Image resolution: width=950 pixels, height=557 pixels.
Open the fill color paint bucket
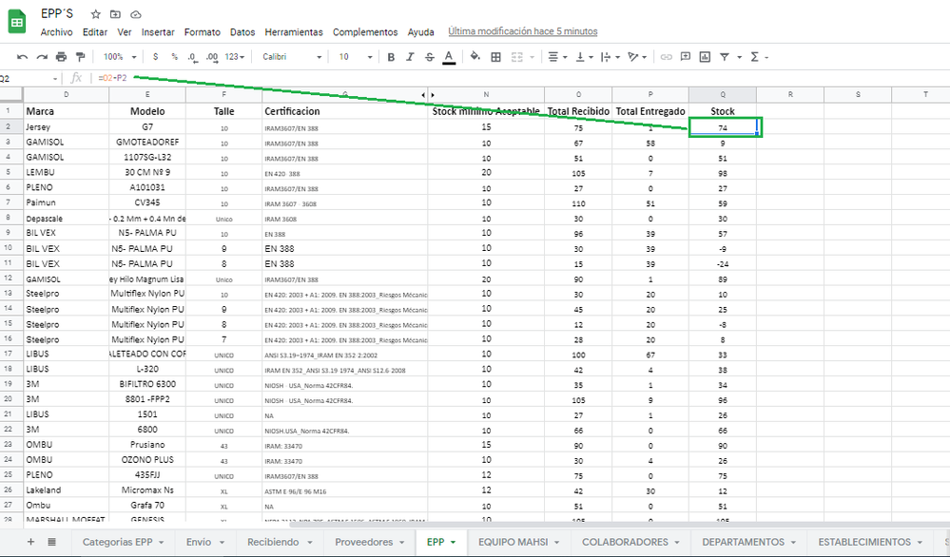[x=475, y=57]
